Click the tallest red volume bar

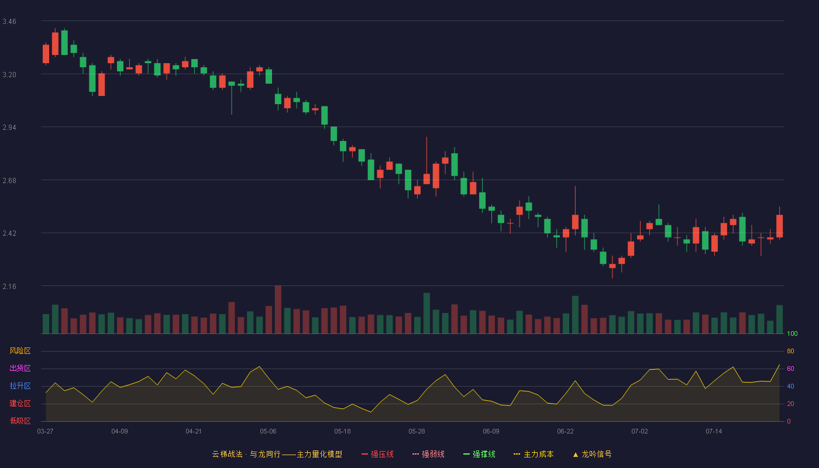tap(278, 309)
